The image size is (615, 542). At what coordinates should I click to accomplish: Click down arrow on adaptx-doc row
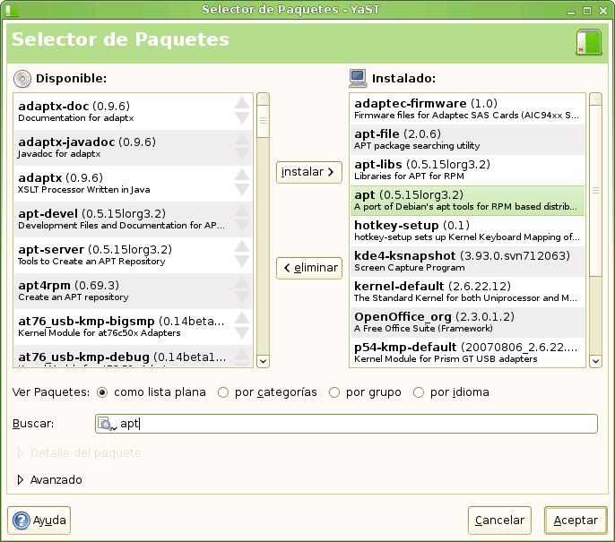tap(242, 117)
